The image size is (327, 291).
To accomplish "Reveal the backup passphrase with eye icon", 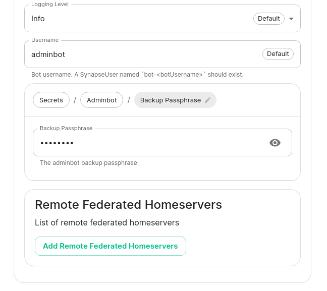I will [275, 143].
